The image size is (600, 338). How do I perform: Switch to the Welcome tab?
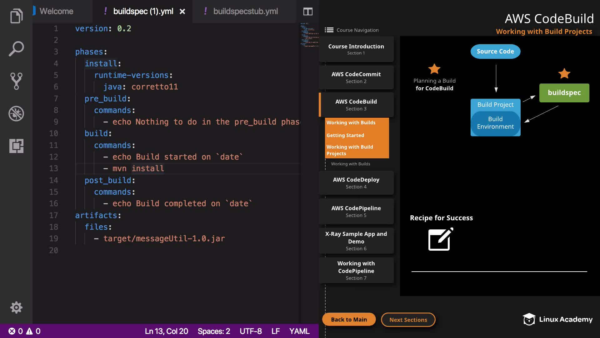click(x=56, y=12)
